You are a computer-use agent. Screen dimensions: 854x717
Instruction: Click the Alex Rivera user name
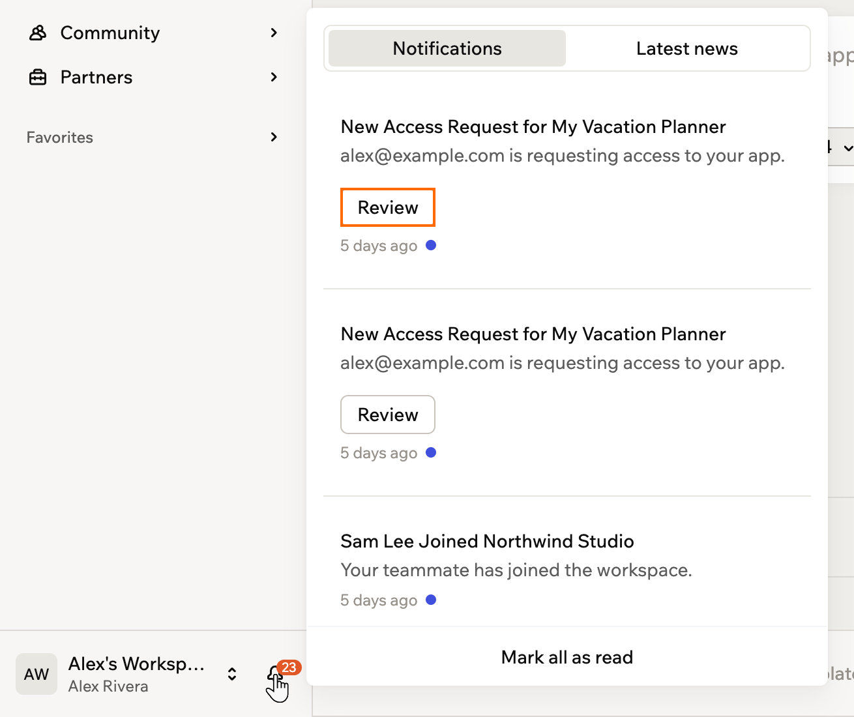(x=108, y=686)
